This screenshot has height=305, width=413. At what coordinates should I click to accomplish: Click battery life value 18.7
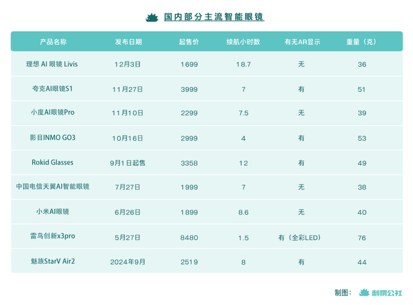click(x=243, y=64)
